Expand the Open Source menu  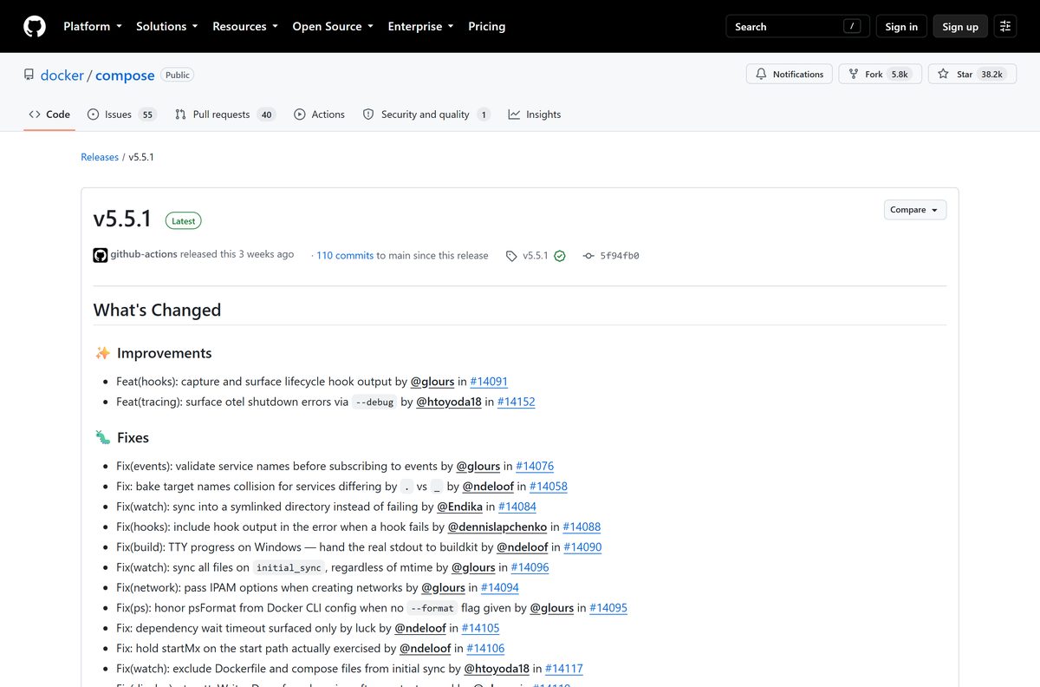tap(333, 27)
